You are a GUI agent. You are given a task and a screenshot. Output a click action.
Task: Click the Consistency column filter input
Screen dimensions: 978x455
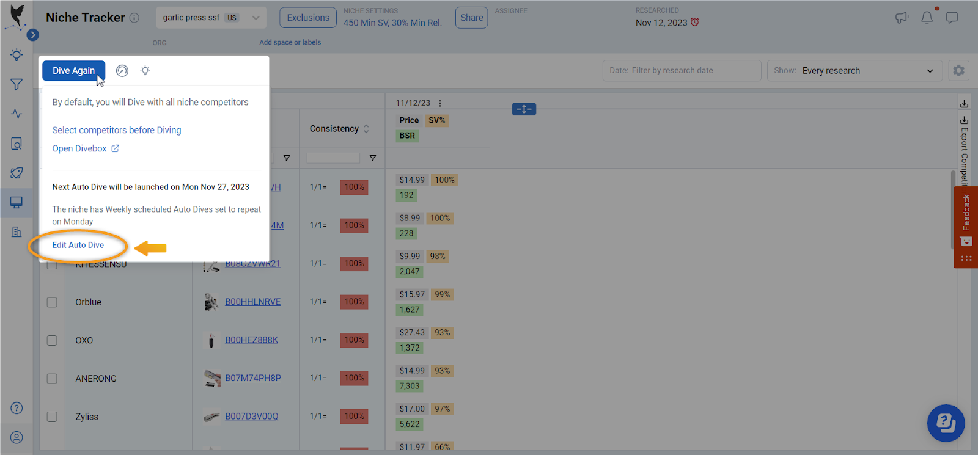333,158
